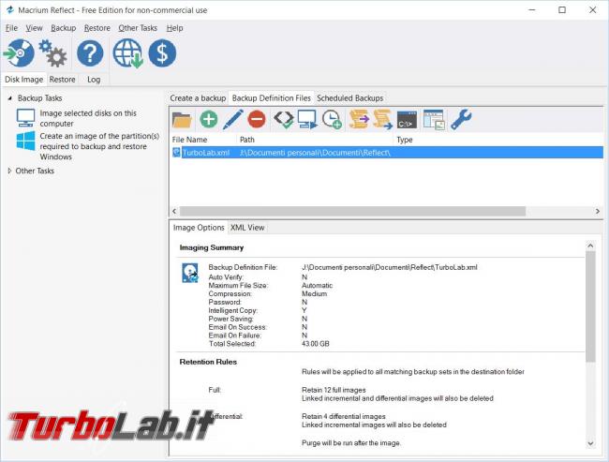Click the monitor icon beside Image selected disks
The height and width of the screenshot is (462, 609).
25,118
